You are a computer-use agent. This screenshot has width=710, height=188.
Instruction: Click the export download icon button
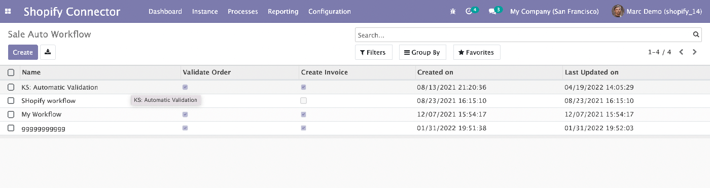[x=48, y=52]
